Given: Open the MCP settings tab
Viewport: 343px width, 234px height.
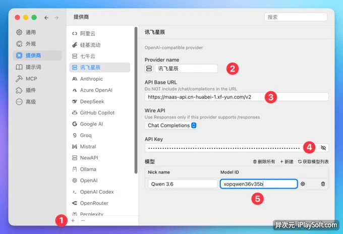Looking at the screenshot, I should tap(37, 79).
